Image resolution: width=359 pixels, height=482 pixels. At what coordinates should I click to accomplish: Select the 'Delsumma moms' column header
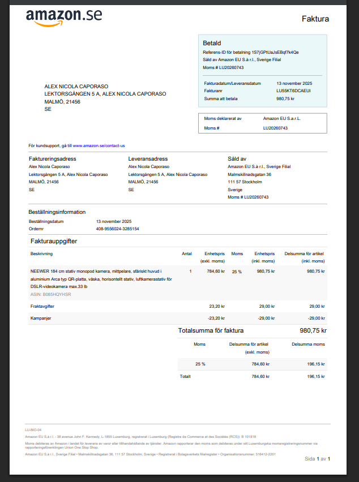pos(308,345)
